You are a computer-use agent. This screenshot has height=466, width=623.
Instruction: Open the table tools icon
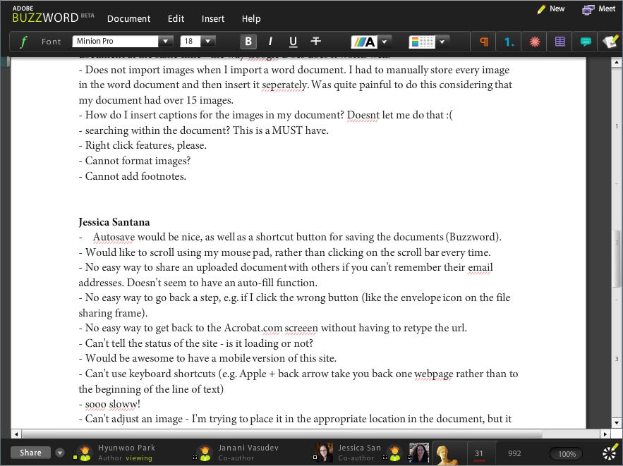(x=560, y=42)
